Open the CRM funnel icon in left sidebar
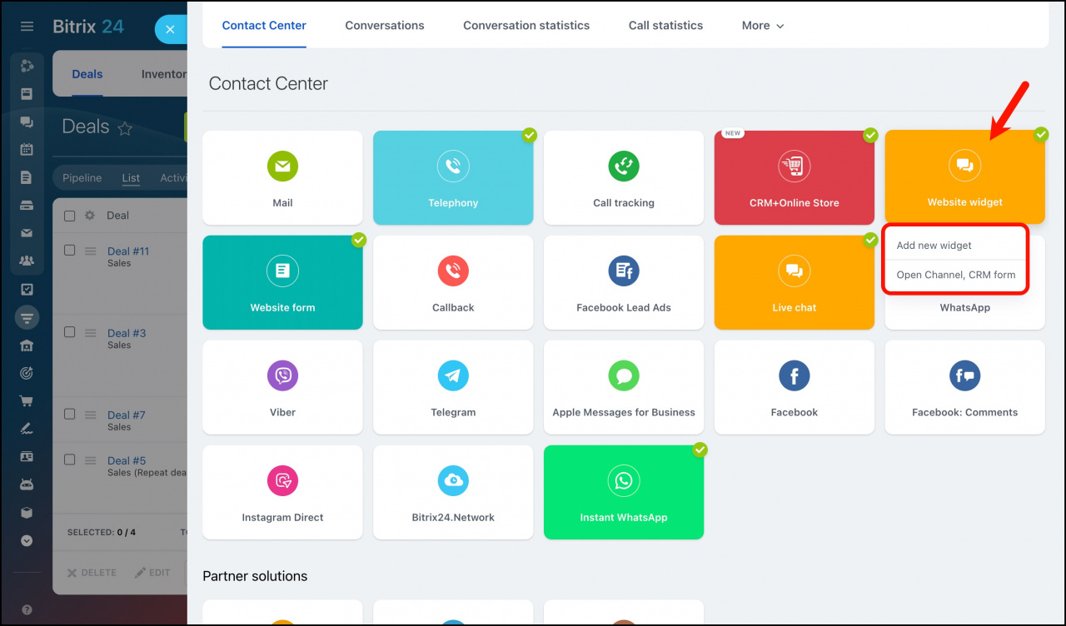The width and height of the screenshot is (1066, 626). point(27,317)
